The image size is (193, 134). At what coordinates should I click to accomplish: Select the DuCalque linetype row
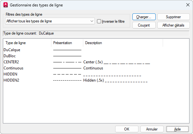click(x=11, y=50)
